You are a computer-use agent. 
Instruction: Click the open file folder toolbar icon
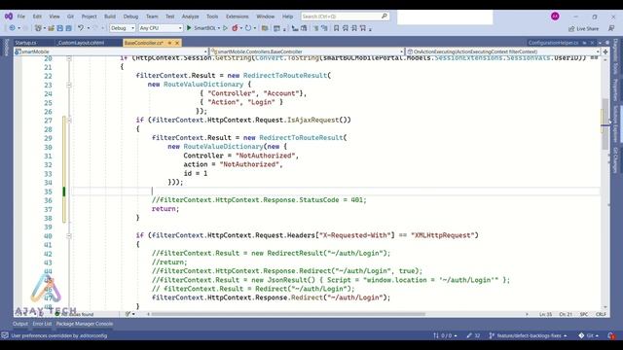click(x=52, y=28)
